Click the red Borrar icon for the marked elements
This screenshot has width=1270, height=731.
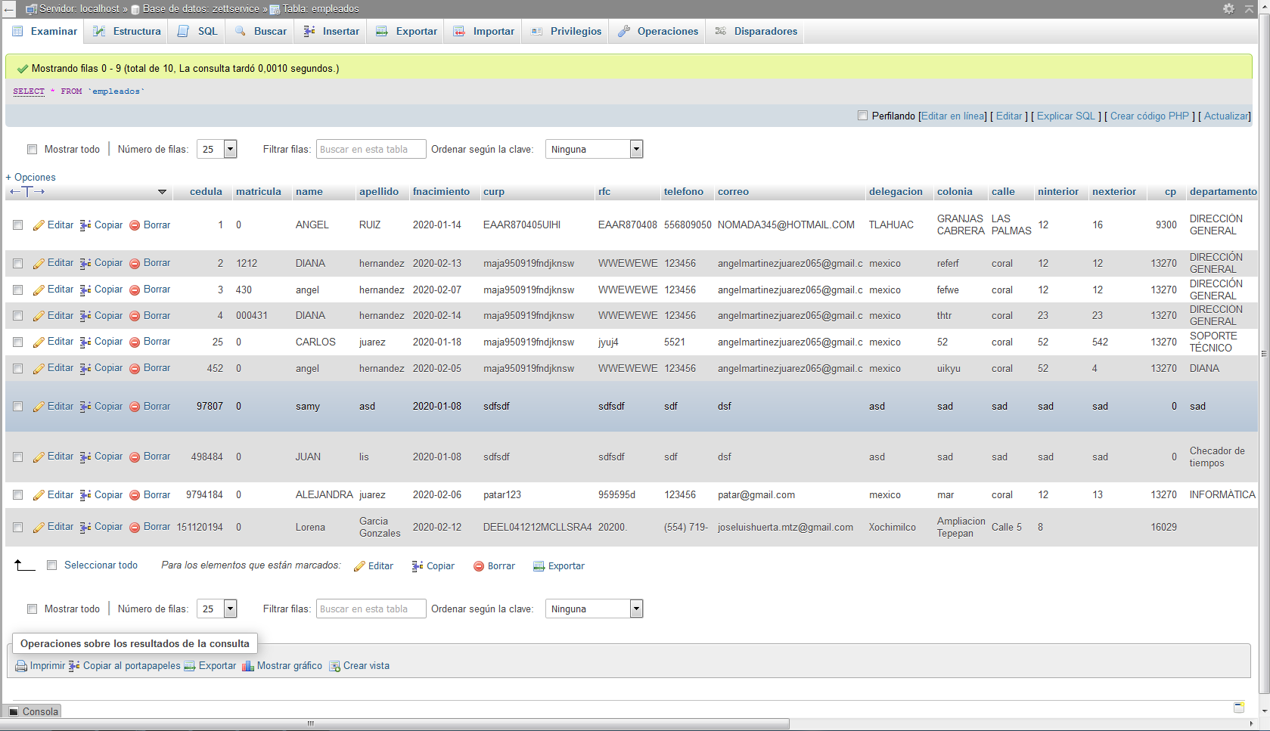479,566
